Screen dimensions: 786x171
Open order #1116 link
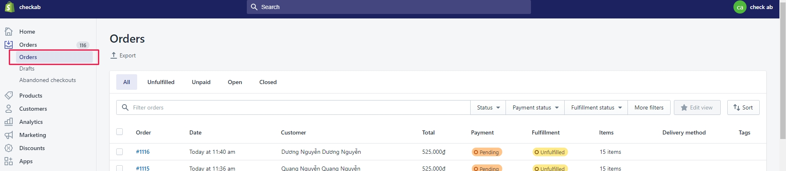pyautogui.click(x=142, y=152)
